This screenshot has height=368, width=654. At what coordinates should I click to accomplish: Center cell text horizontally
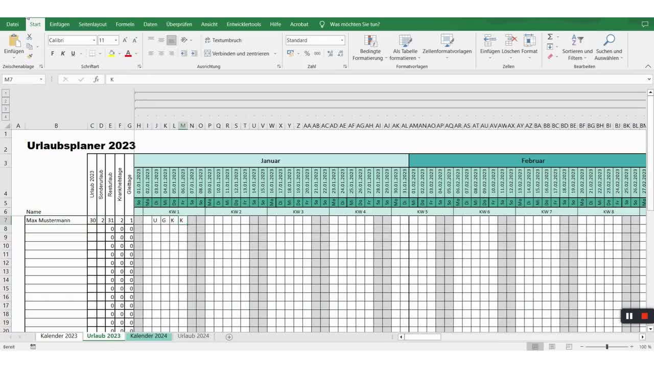(x=161, y=54)
